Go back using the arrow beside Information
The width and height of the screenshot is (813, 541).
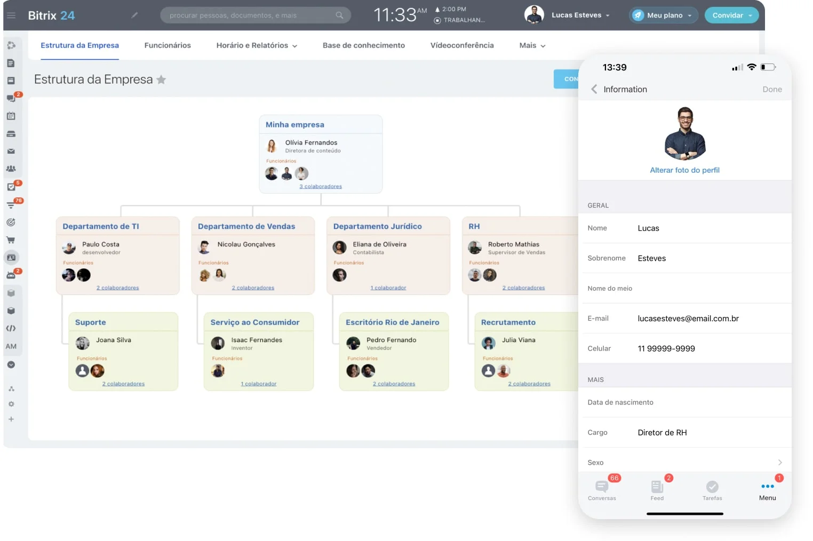[x=594, y=89]
